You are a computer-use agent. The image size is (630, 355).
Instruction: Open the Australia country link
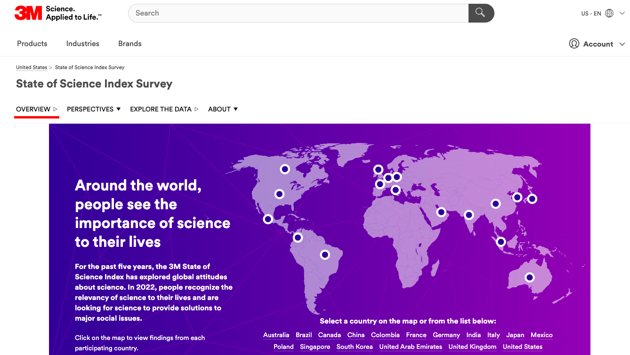(x=276, y=335)
